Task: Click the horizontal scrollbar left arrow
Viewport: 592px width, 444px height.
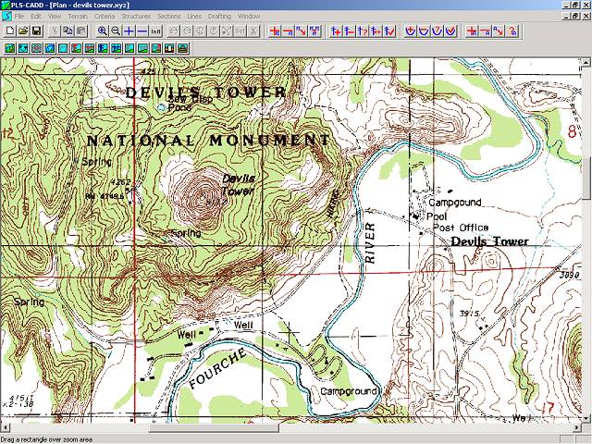Action: (x=4, y=427)
